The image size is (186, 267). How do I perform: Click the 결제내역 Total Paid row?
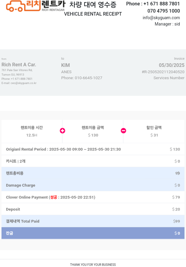pos(93,221)
